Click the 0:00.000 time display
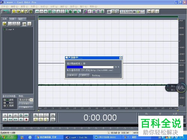This screenshot has width=187, height=140. point(100,118)
